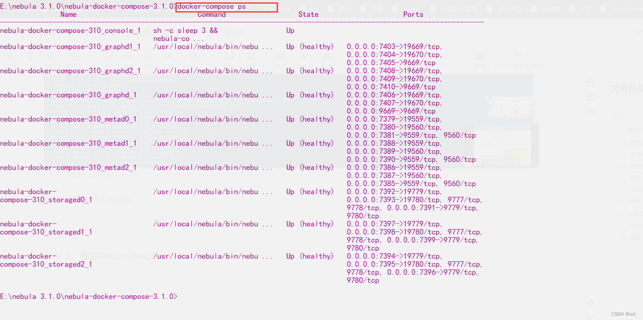Click port mapping 0.0.0.0:7399->9779/tcp

pos(432,240)
